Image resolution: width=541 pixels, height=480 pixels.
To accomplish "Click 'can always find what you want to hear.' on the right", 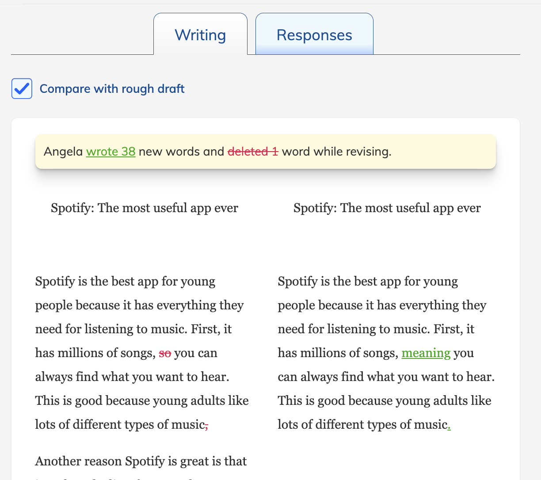I will tap(386, 377).
